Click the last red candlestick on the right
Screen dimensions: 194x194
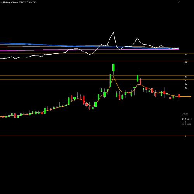click(x=179, y=95)
